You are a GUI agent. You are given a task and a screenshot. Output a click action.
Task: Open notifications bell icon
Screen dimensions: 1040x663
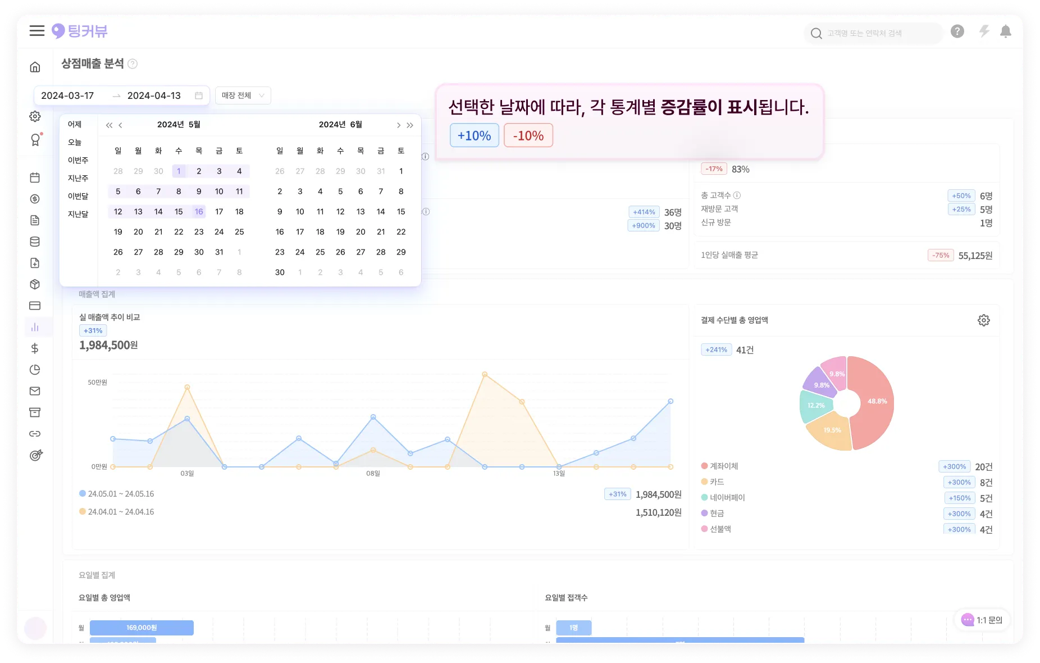pyautogui.click(x=1006, y=31)
